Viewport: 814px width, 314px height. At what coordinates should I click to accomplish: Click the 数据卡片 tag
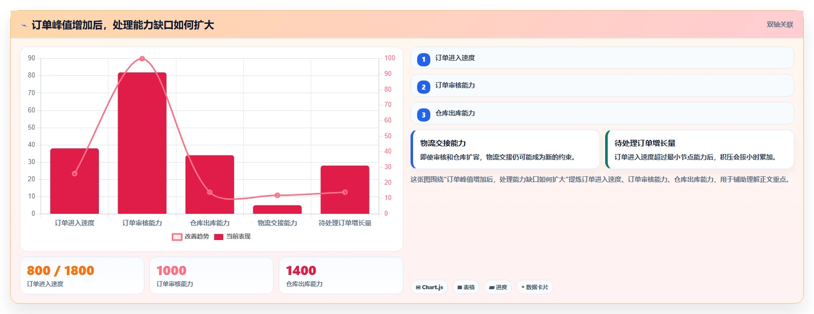tap(535, 287)
